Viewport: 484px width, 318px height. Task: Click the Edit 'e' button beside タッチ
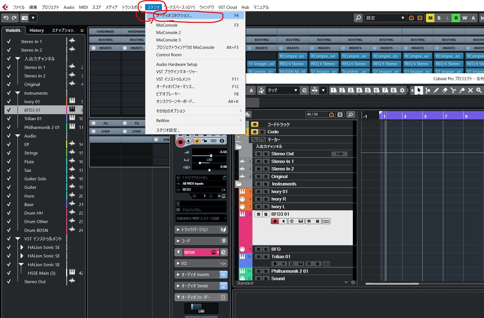click(x=304, y=90)
